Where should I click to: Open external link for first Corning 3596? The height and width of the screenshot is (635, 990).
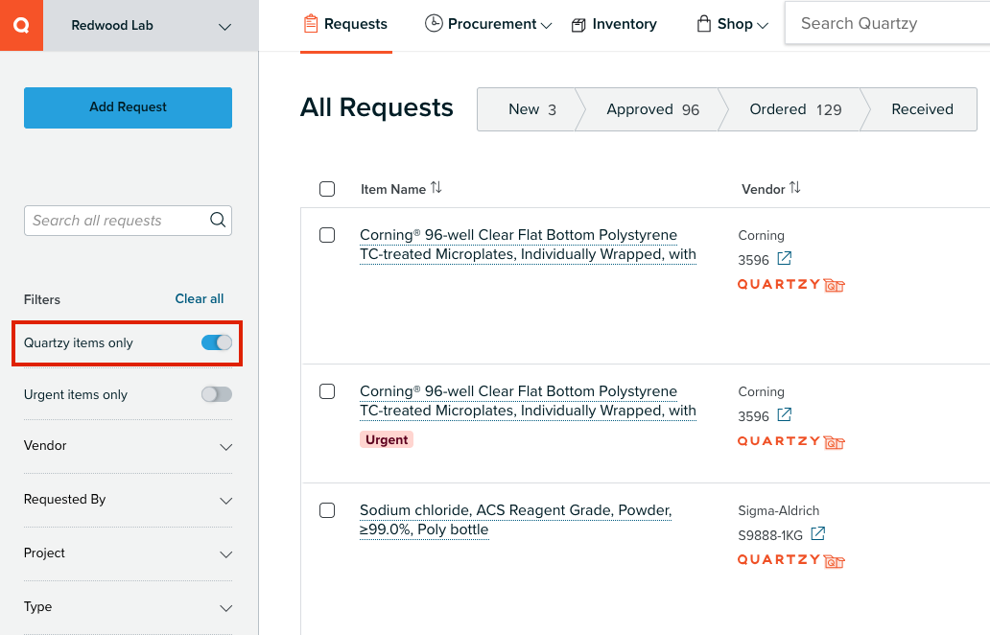(784, 258)
